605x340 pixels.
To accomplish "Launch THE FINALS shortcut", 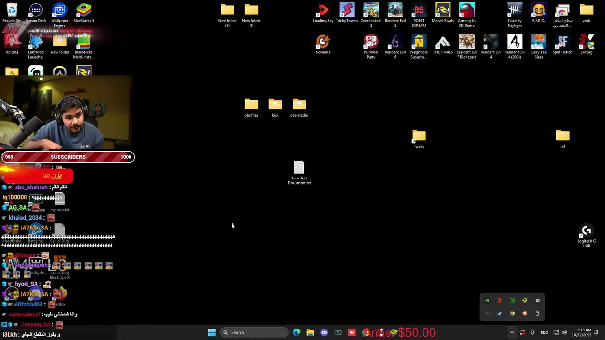I will click(x=443, y=45).
